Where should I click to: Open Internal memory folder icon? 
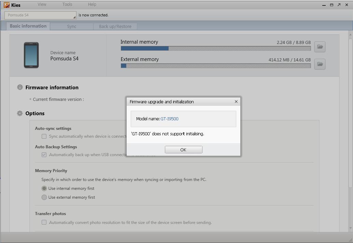(320, 47)
